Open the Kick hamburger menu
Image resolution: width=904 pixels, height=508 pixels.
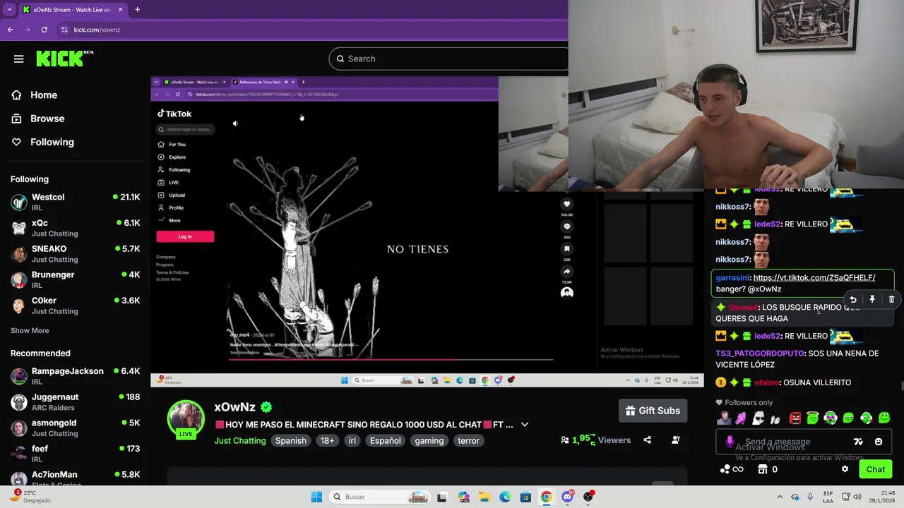(19, 59)
